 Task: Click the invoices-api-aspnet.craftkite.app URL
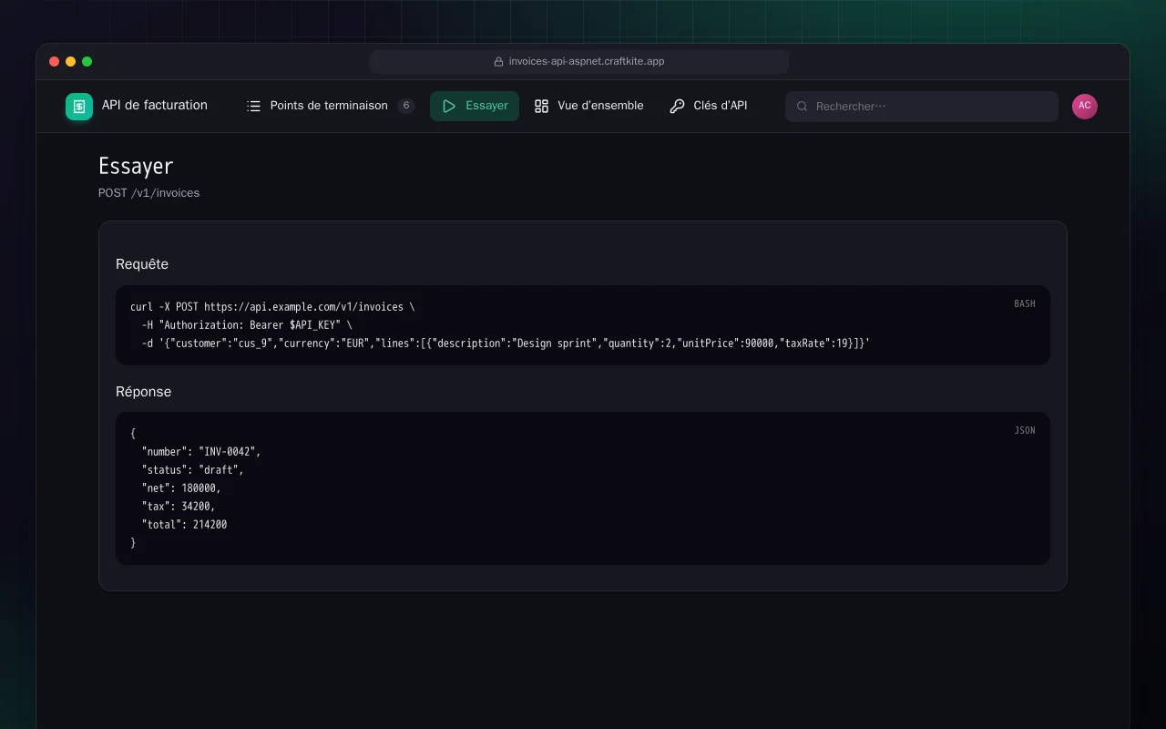pos(587,62)
